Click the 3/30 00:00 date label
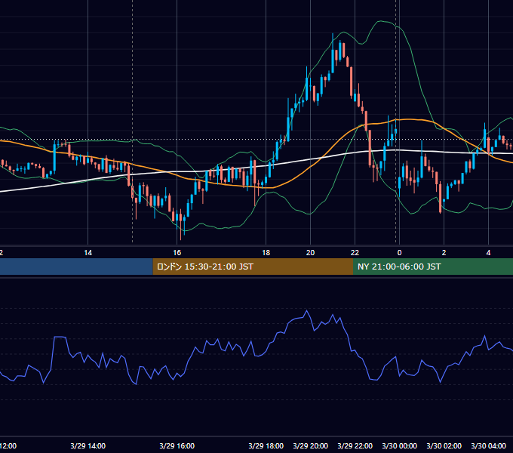The image size is (513, 453). [400, 445]
